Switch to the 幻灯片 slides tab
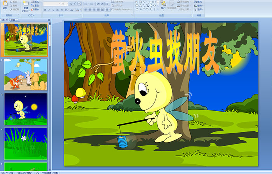 (x=5, y=20)
